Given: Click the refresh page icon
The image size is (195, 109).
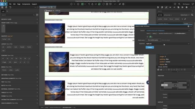Looking at the screenshot, I should coord(104,4).
